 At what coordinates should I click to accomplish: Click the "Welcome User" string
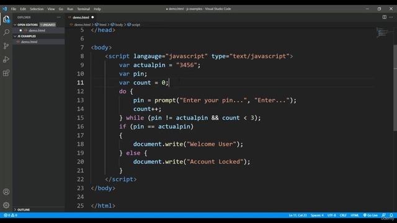click(211, 144)
